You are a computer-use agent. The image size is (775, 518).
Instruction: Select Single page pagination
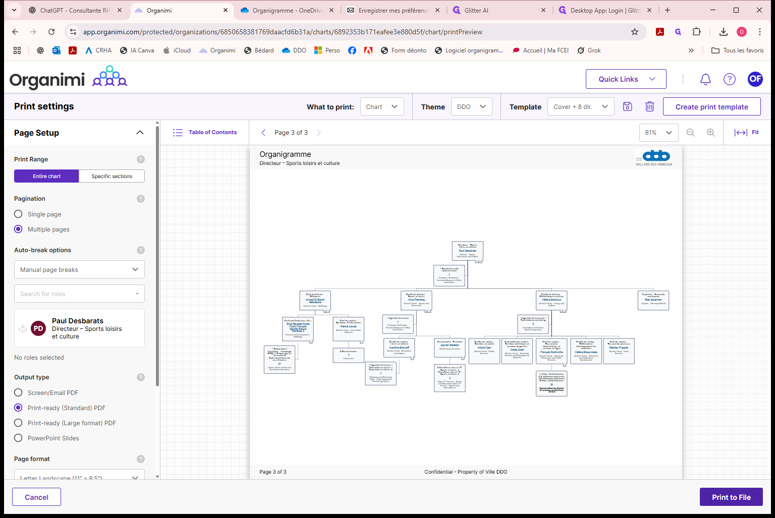(18, 214)
